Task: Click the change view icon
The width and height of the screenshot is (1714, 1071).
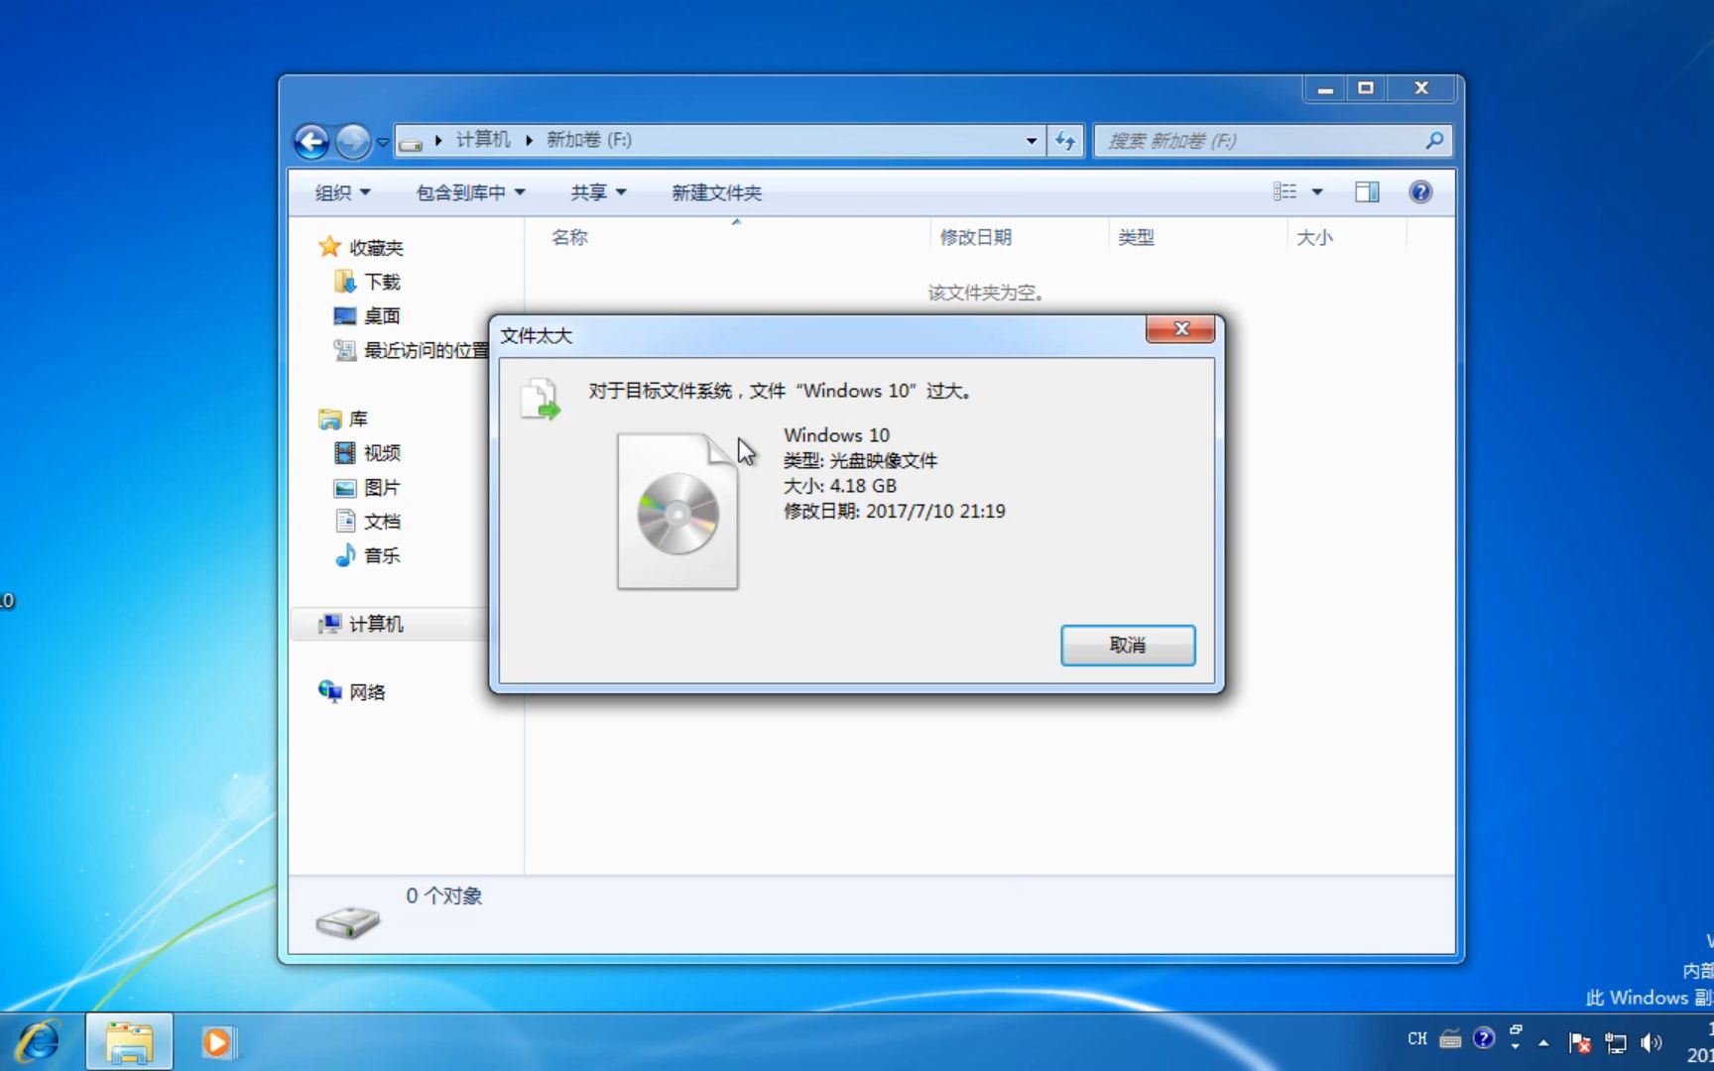Action: [1285, 191]
